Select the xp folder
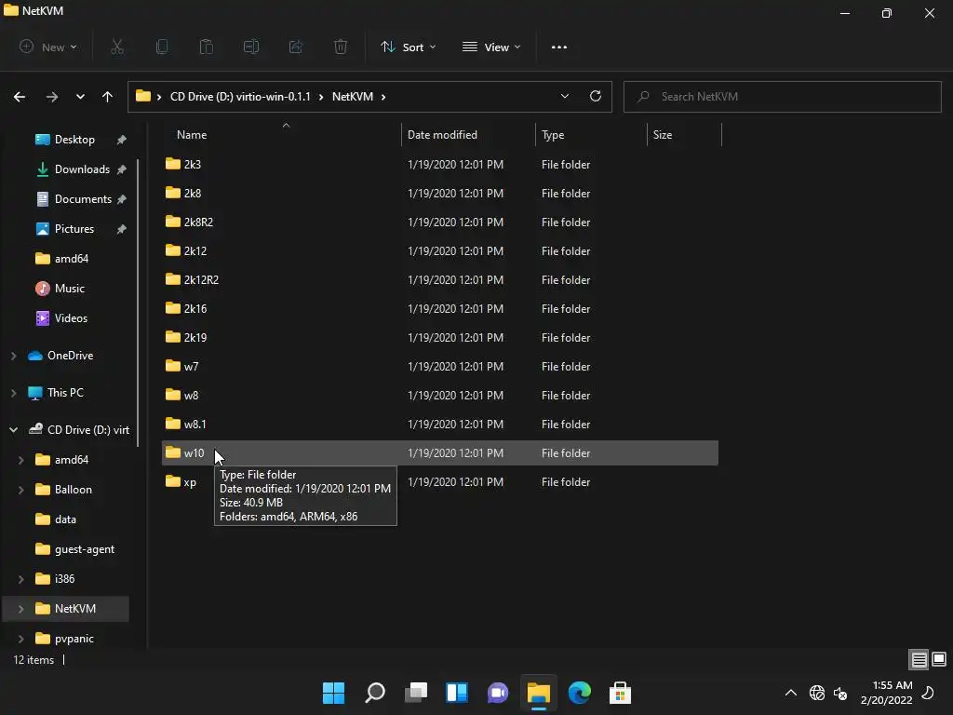Screen dimensions: 953x715 (x=440, y=481)
